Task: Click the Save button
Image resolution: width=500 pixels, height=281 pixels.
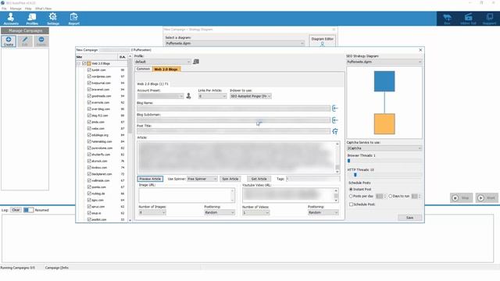Action: [x=409, y=218]
